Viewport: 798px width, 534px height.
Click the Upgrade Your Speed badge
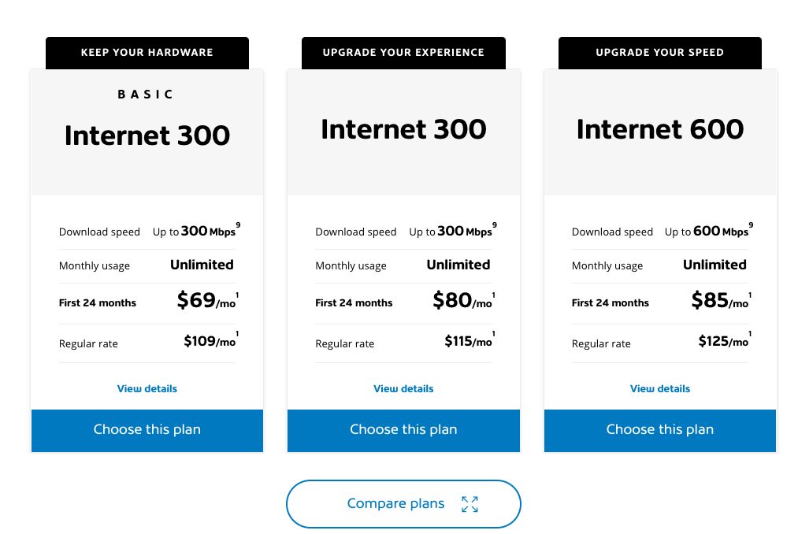[660, 53]
